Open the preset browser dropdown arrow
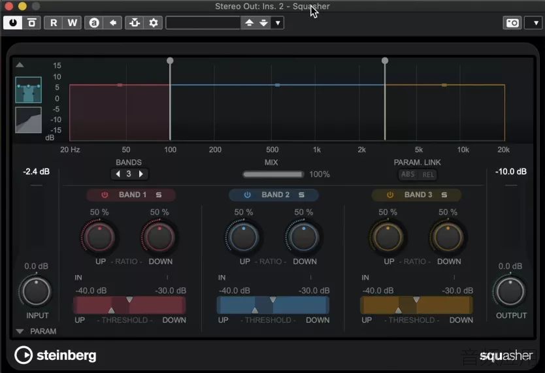This screenshot has height=373, width=545. click(278, 23)
